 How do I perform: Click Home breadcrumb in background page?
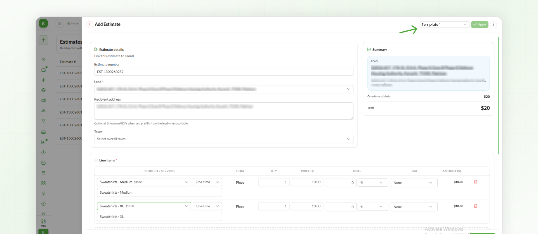[73, 23]
